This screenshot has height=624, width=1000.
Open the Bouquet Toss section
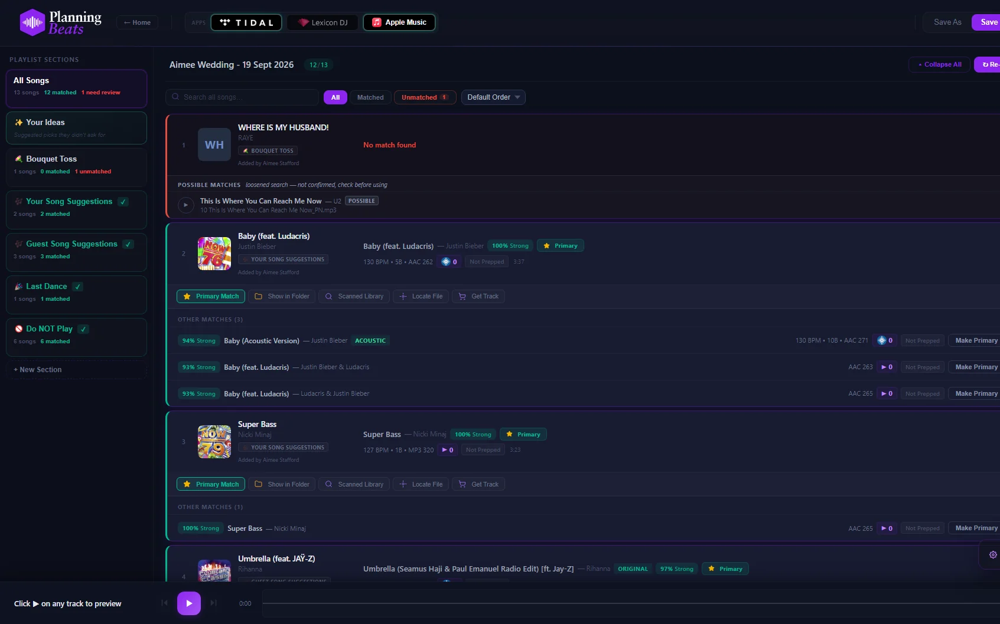pos(77,168)
